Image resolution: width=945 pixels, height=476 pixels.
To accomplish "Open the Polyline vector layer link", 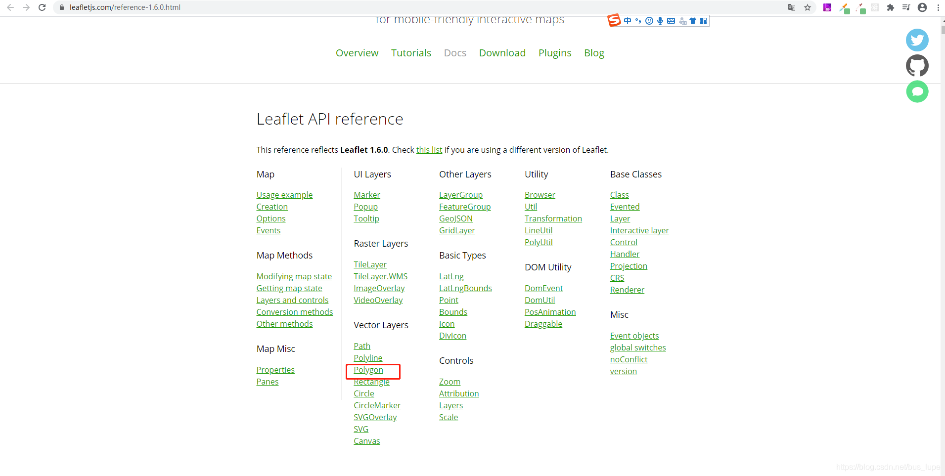I will click(x=368, y=358).
